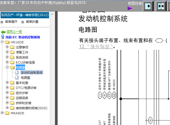The image size is (170, 125).
Task: Select the 注意事项 tree item
Action: pos(22,47)
